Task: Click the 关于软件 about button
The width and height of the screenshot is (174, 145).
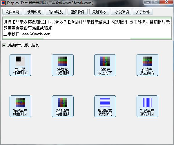Action: pos(143,12)
